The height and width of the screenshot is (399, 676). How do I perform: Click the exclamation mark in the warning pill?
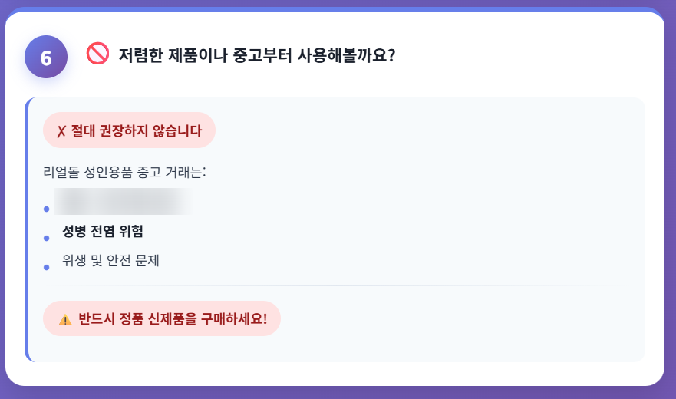(265, 318)
